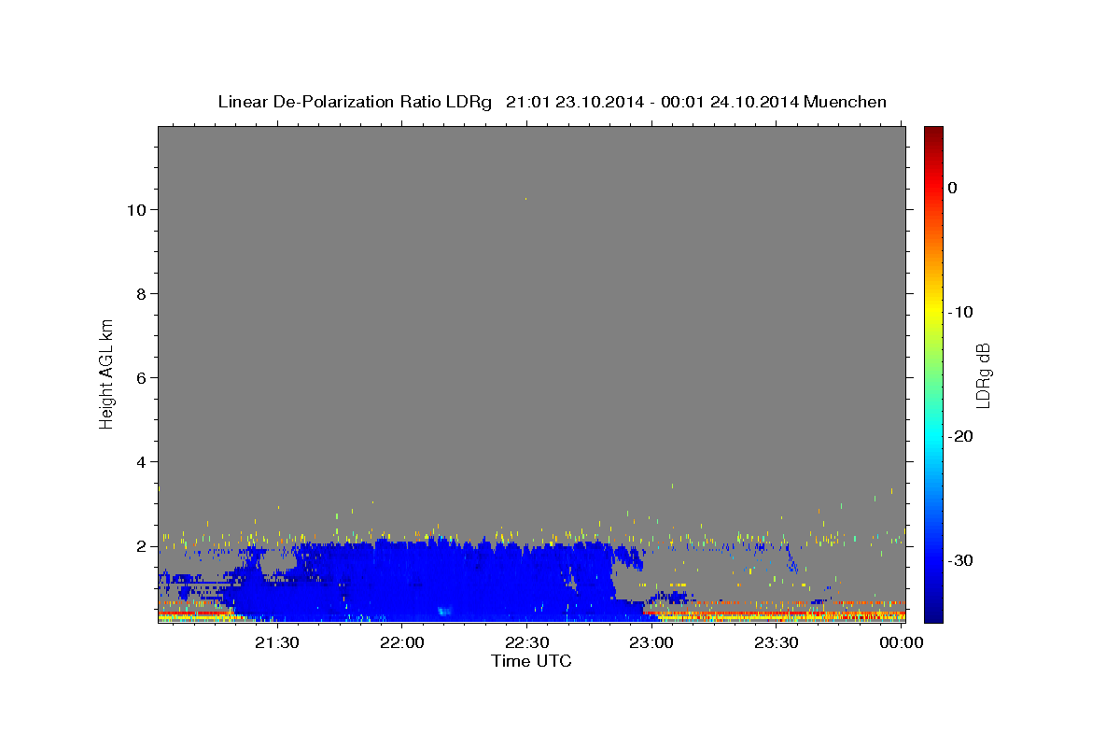Click the plot title 'Linear De-Polarization Ratio LDRg'
Screen dimensions: 1120x747
354,102
